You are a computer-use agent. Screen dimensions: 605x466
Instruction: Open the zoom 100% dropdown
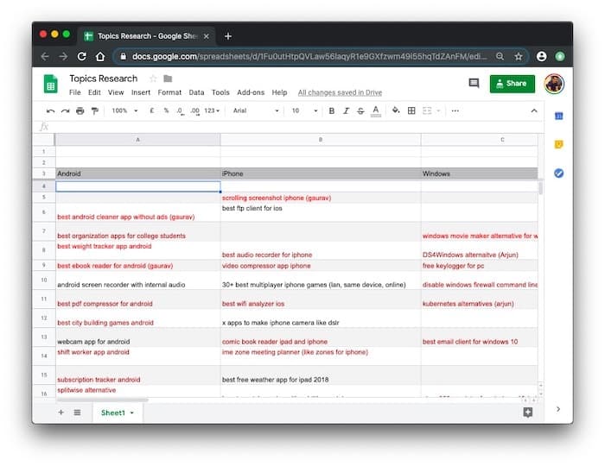124,110
